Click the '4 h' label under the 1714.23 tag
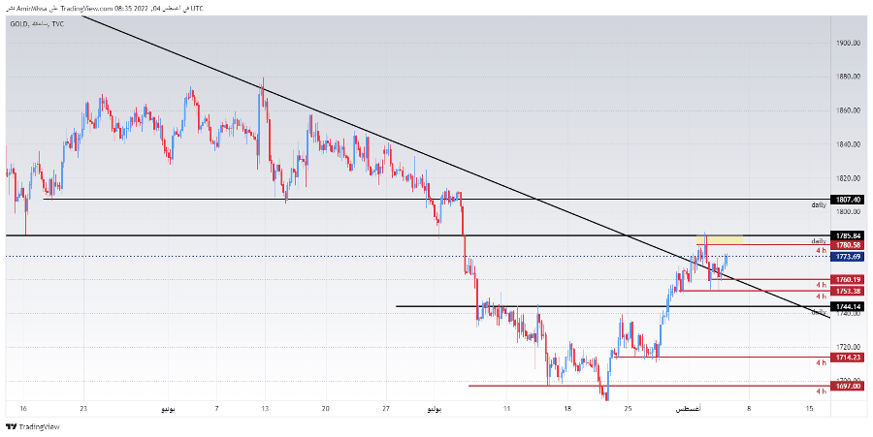This screenshot has height=437, width=873. pos(822,362)
